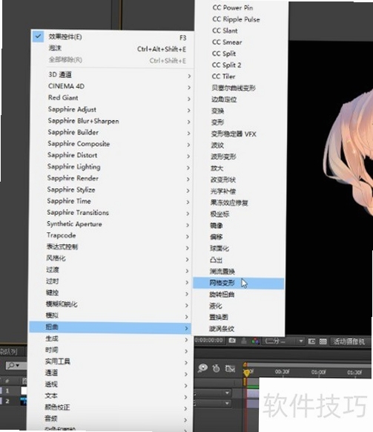Choose the CC Power Pin effect

click(x=241, y=7)
